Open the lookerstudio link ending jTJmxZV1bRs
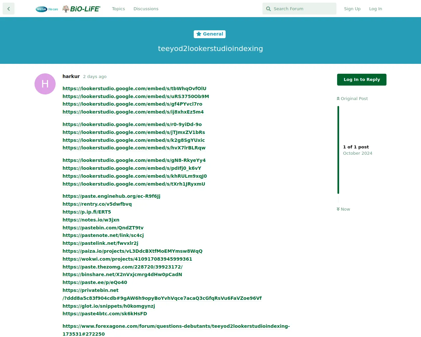The height and width of the screenshot is (337, 421). point(134,132)
